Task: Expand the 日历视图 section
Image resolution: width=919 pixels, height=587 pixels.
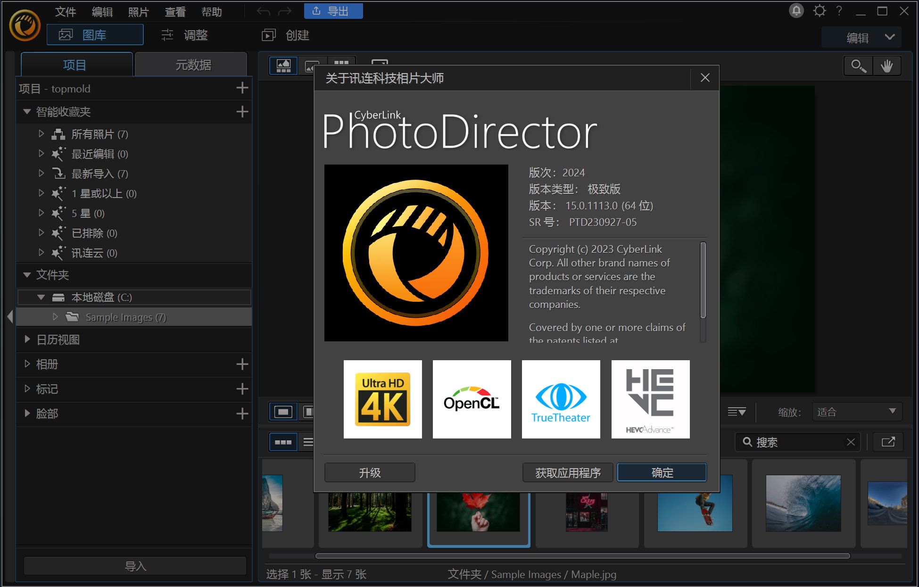Action: [x=27, y=339]
